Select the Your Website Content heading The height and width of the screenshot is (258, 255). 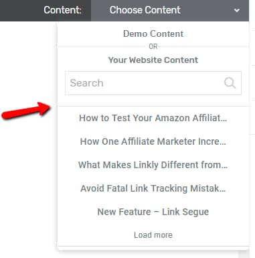click(x=153, y=60)
